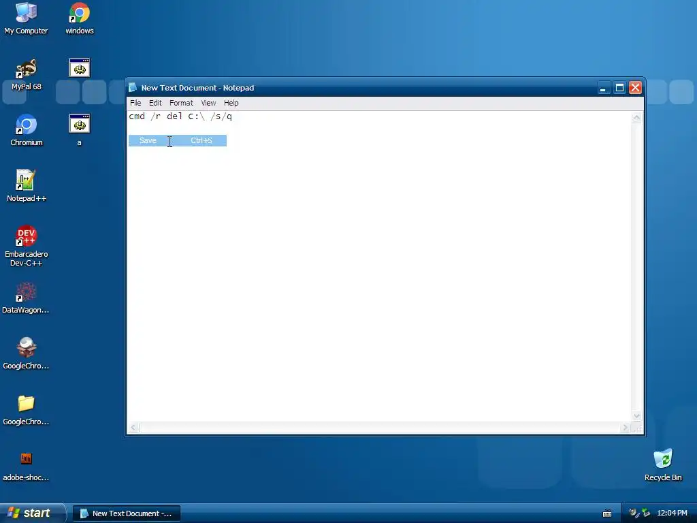The height and width of the screenshot is (523, 697).
Task: Click the 'New Text Document - Notepad' title text
Action: point(197,88)
